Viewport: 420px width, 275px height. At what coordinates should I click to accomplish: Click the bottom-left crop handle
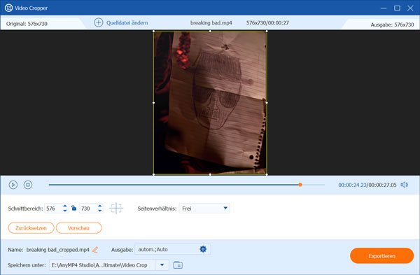point(153,174)
